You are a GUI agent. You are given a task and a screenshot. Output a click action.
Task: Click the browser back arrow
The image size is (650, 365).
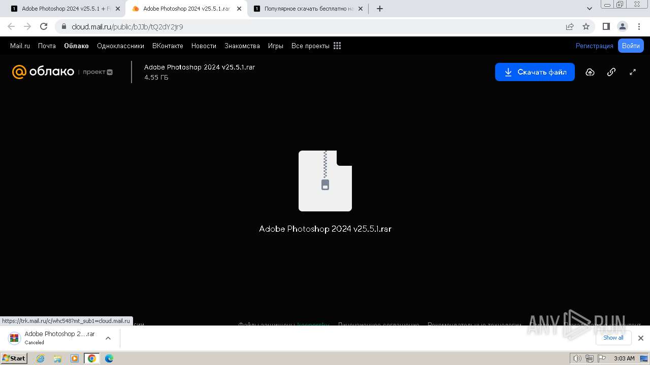tap(11, 26)
